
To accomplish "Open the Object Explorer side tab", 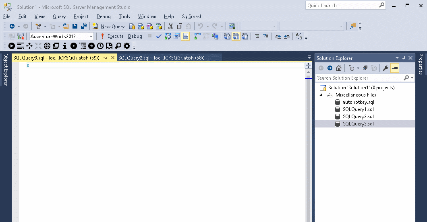I will [6, 70].
